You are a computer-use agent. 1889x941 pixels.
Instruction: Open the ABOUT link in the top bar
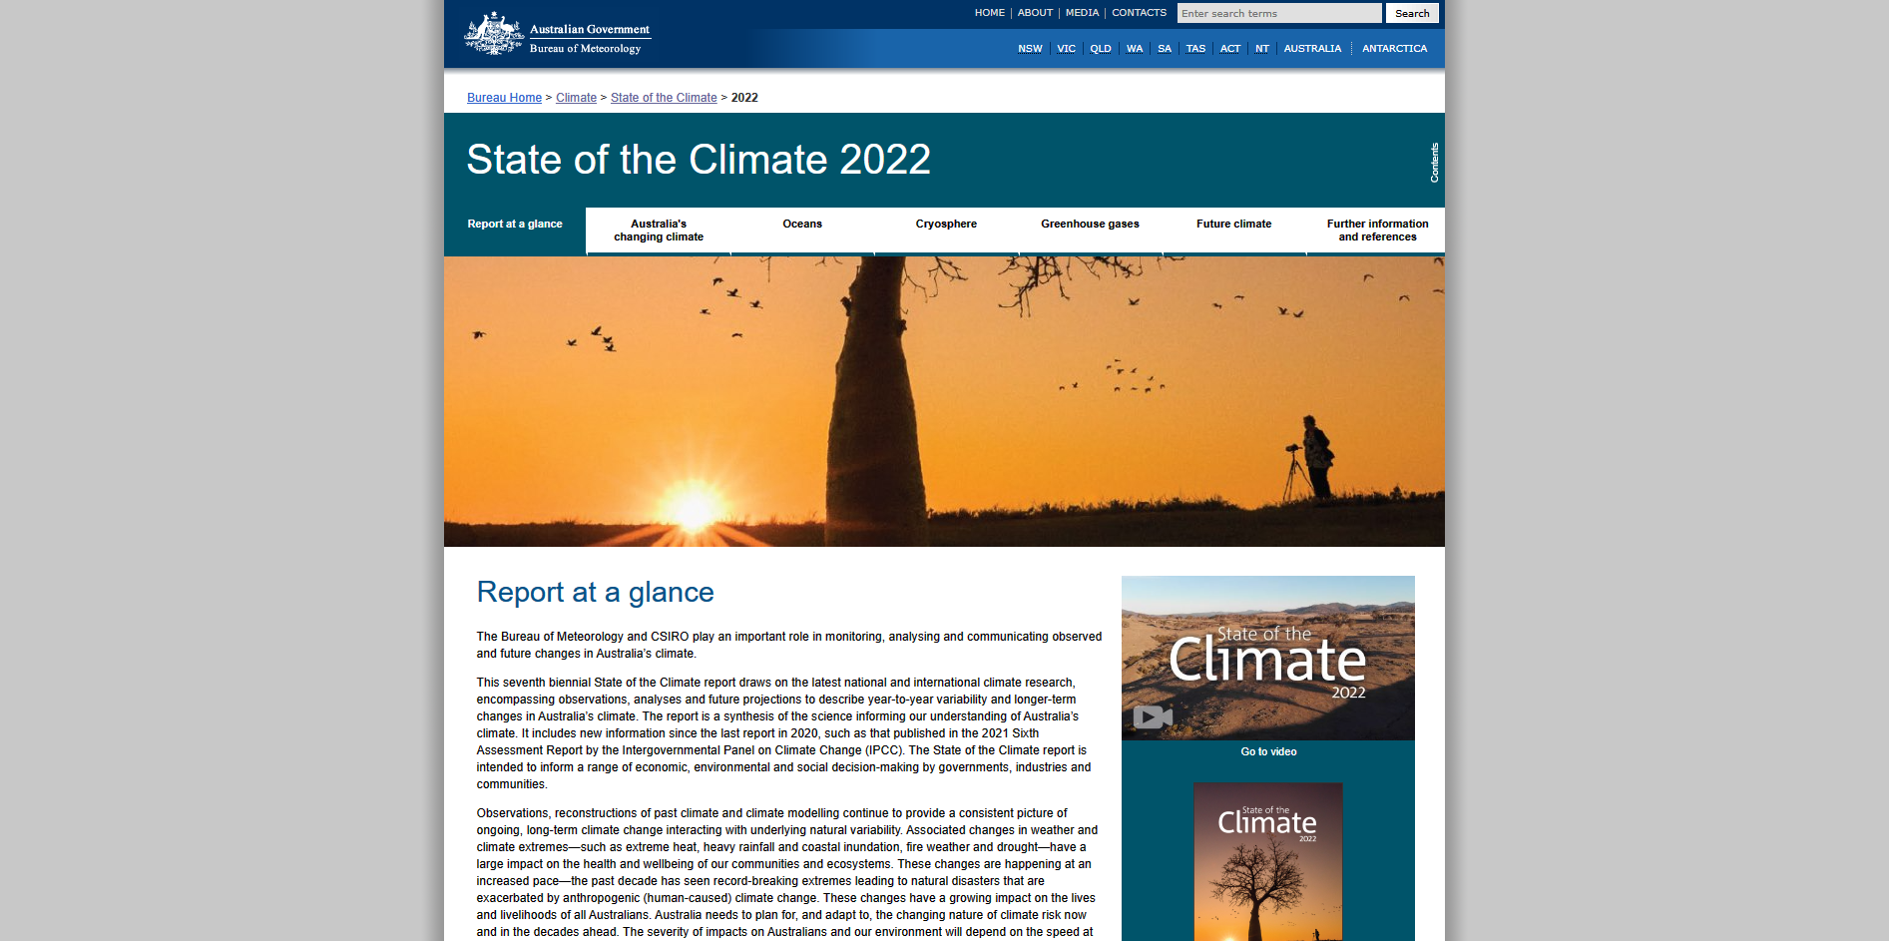pyautogui.click(x=1035, y=13)
